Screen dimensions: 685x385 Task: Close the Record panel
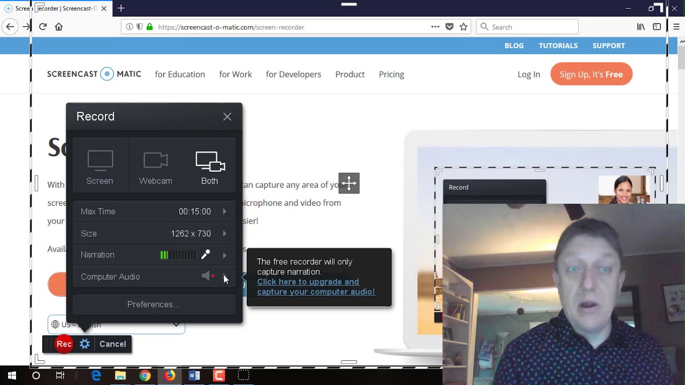click(227, 117)
